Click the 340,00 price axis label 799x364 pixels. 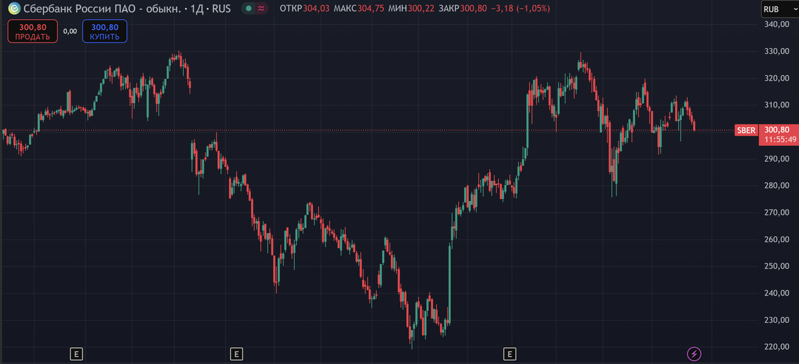776,24
